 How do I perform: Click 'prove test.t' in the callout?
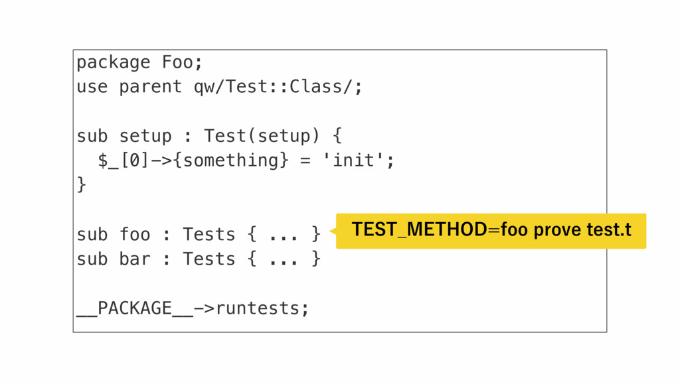click(582, 229)
